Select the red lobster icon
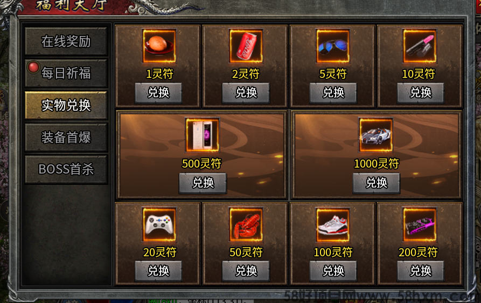 click(x=246, y=225)
